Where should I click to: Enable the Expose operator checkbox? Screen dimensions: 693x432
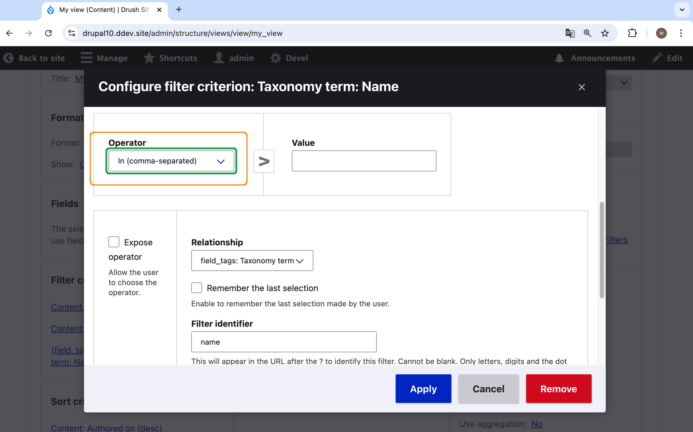point(114,242)
